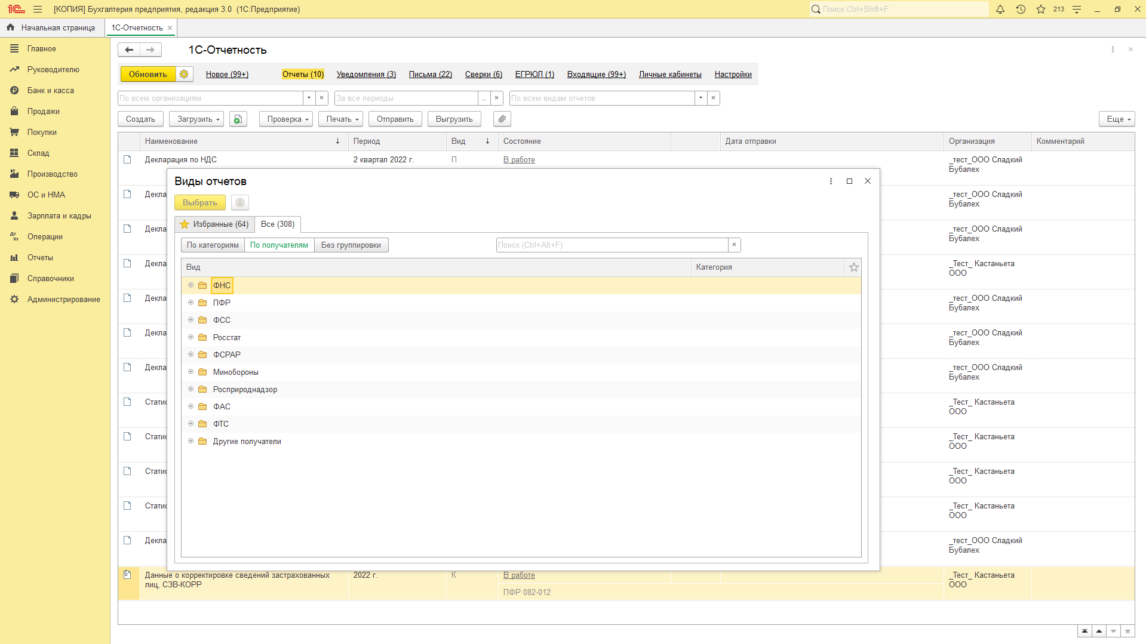The width and height of the screenshot is (1146, 644).
Task: Open history clock icon
Action: [1021, 9]
